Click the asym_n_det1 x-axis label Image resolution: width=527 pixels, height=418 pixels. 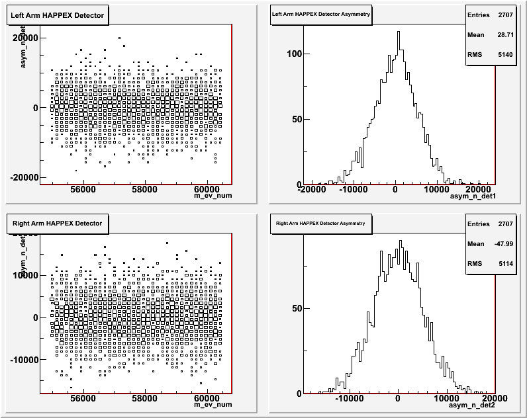point(473,196)
